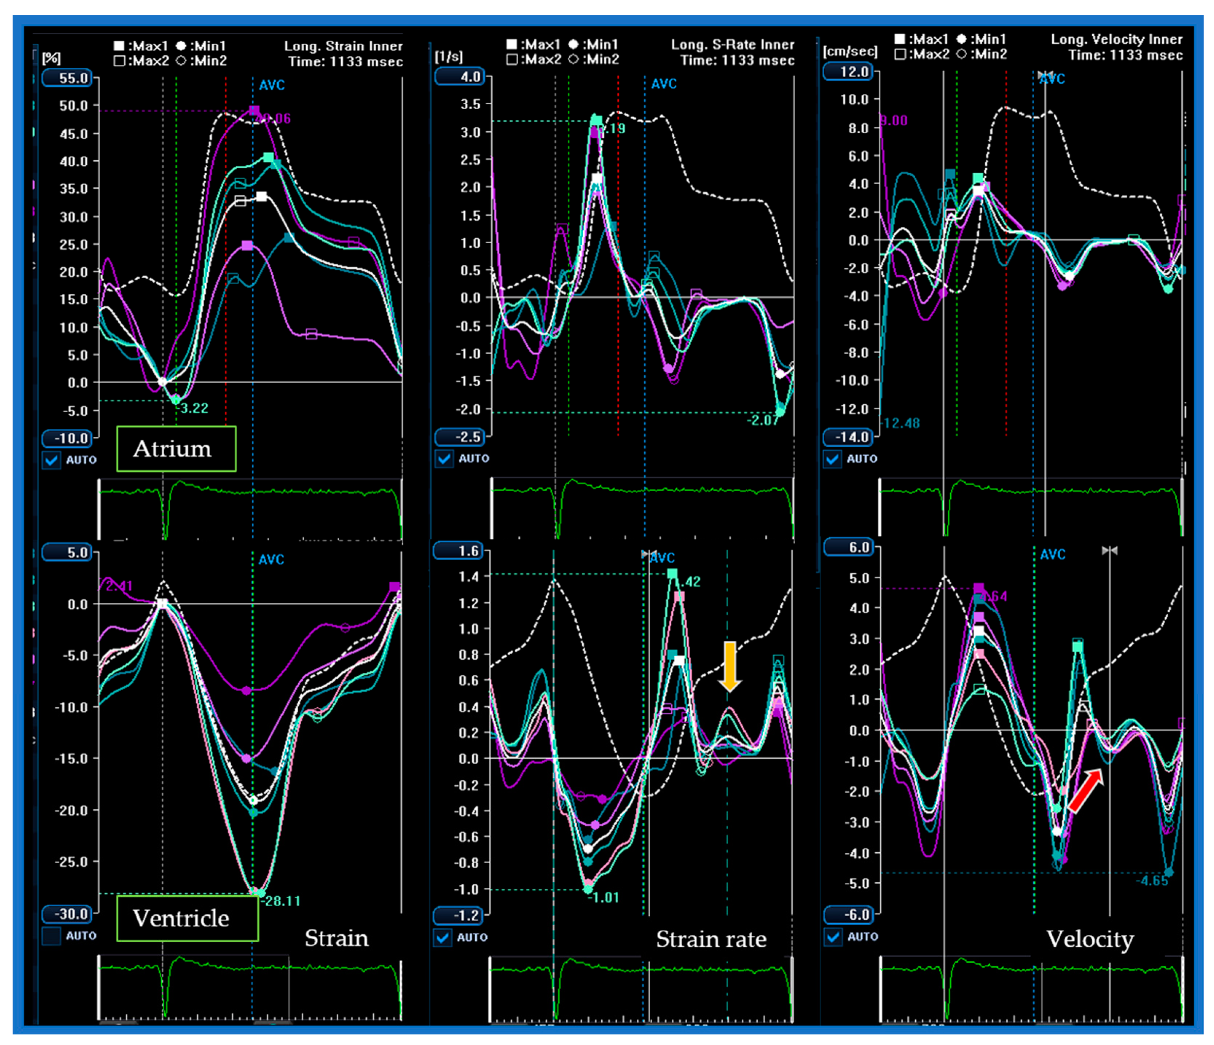This screenshot has height=1045, width=1214.
Task: Toggle AUTO below the atrial strain-rate graph
Action: coord(444,459)
